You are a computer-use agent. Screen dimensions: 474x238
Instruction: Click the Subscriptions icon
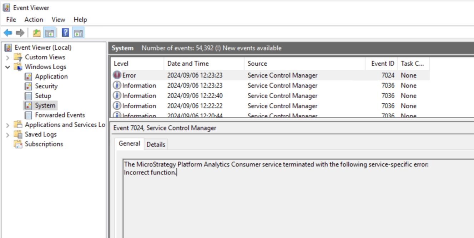[x=18, y=144]
